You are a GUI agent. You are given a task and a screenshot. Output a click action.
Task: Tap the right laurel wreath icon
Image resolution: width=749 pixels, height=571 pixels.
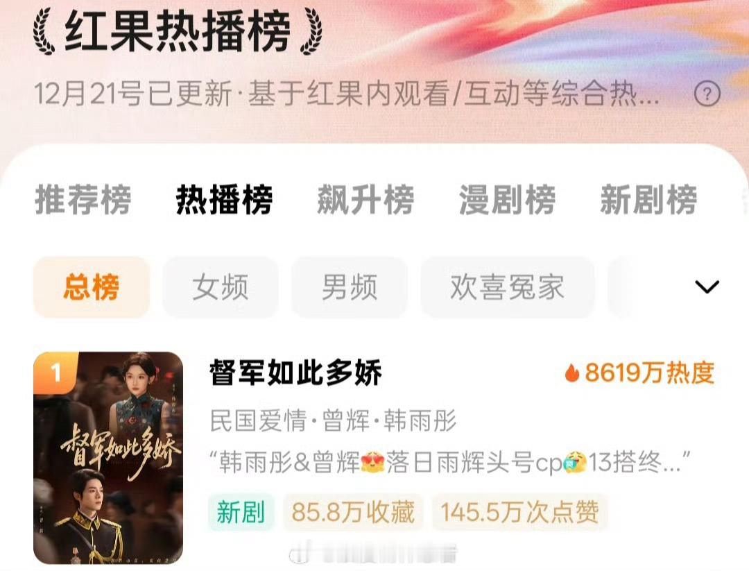[x=311, y=33]
